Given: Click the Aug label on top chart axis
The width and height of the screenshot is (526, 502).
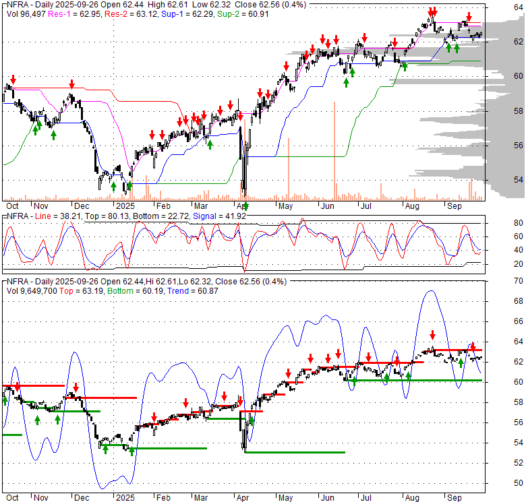Looking at the screenshot, I should tap(412, 206).
